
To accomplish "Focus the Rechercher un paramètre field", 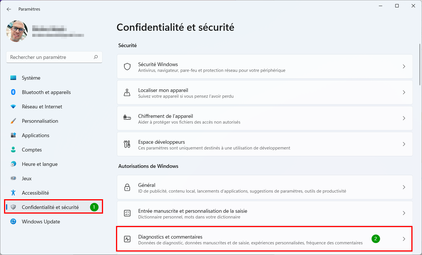I will pos(54,57).
